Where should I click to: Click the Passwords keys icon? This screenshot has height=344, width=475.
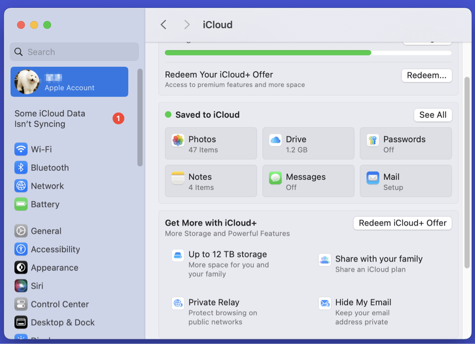tap(373, 140)
